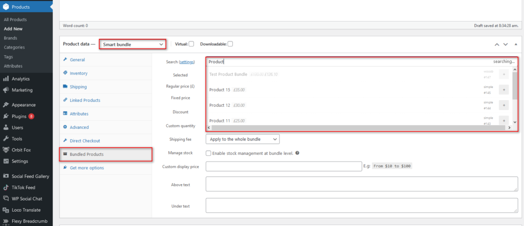Add Product 11 to the bundle

pos(504,120)
